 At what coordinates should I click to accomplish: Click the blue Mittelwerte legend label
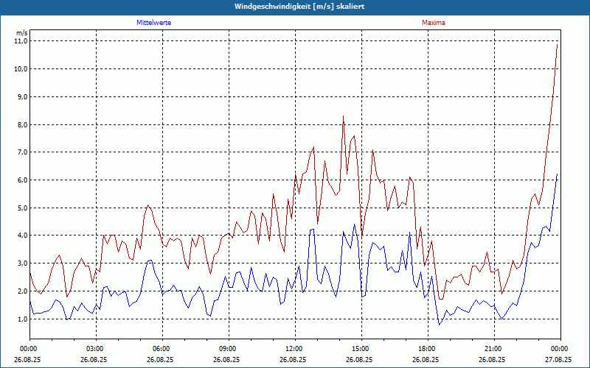pos(154,23)
